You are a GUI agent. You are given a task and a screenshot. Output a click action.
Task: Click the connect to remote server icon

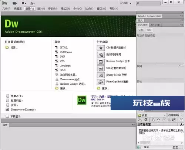tap(140, 120)
